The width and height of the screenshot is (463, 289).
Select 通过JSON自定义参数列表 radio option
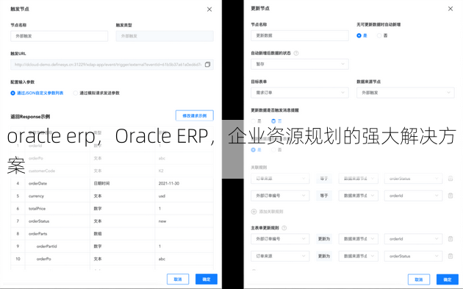coord(12,93)
